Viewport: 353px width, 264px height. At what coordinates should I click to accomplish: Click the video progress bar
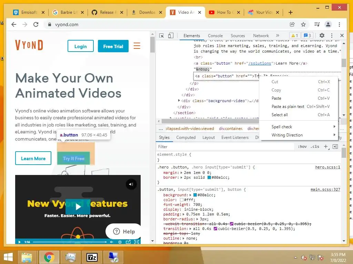coord(70,242)
